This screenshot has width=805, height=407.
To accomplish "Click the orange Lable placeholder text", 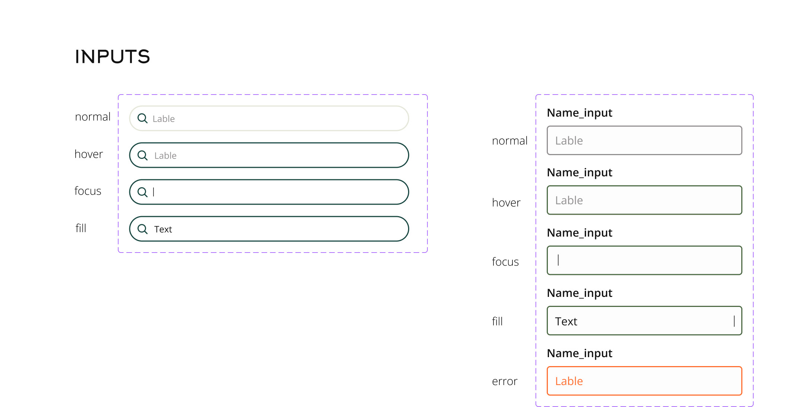I will tap(569, 381).
